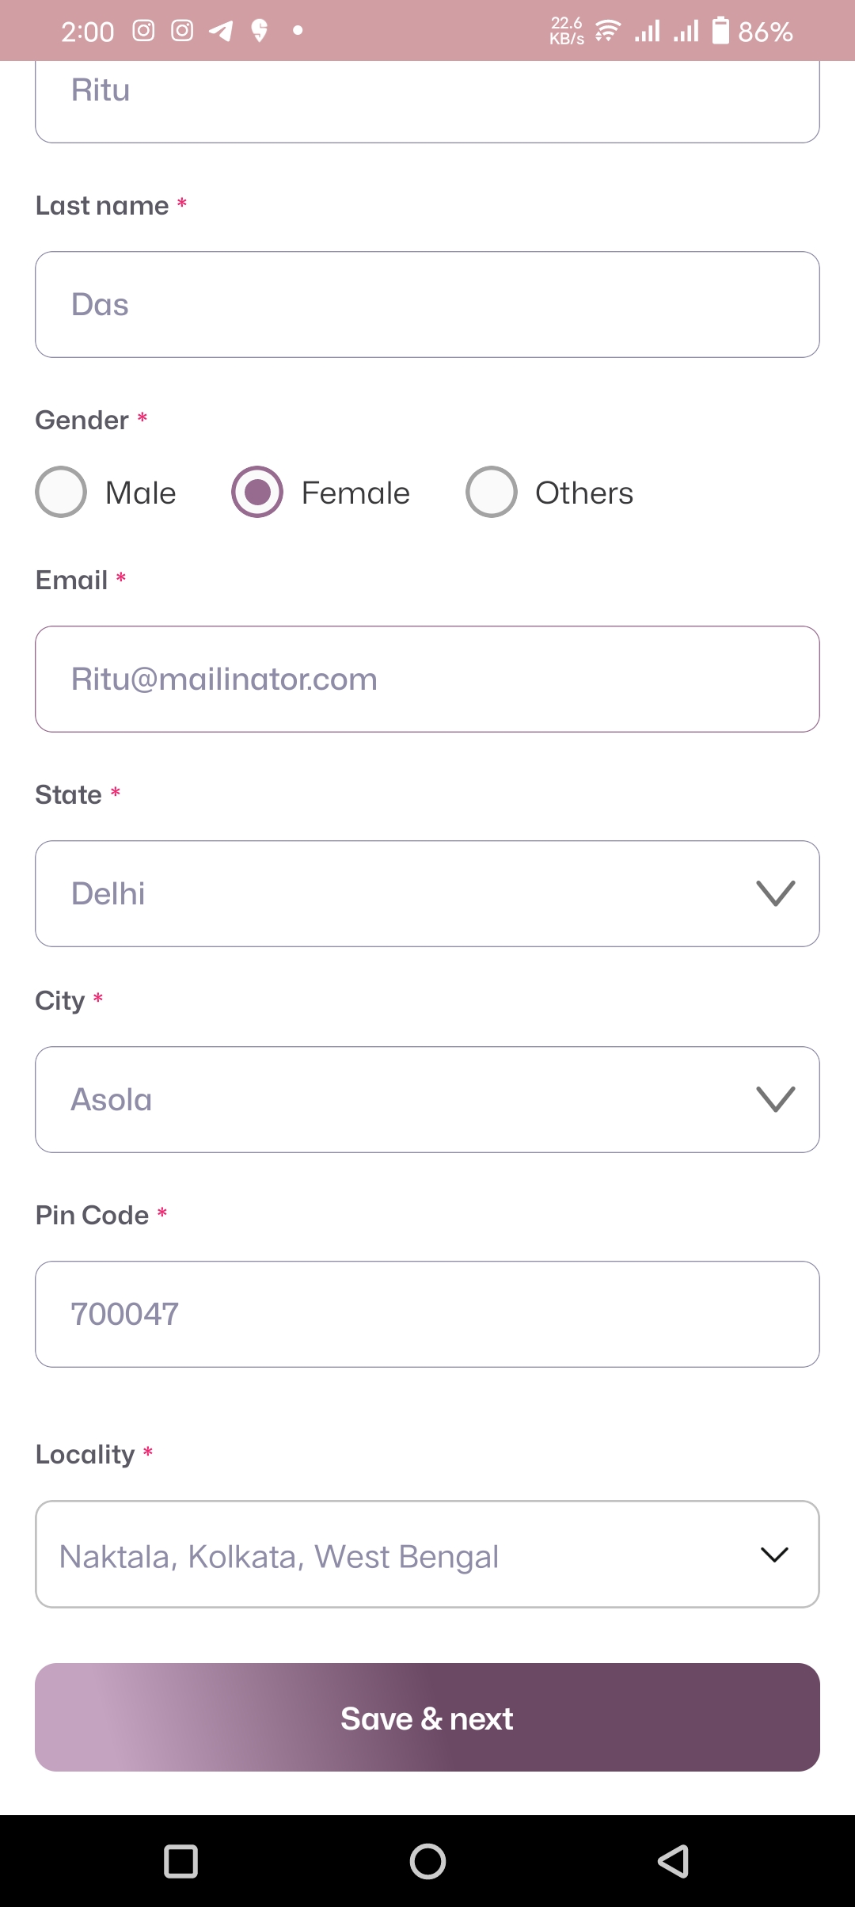Image resolution: width=855 pixels, height=1907 pixels.
Task: Tap the Wi-Fi signal status icon
Action: click(x=607, y=31)
